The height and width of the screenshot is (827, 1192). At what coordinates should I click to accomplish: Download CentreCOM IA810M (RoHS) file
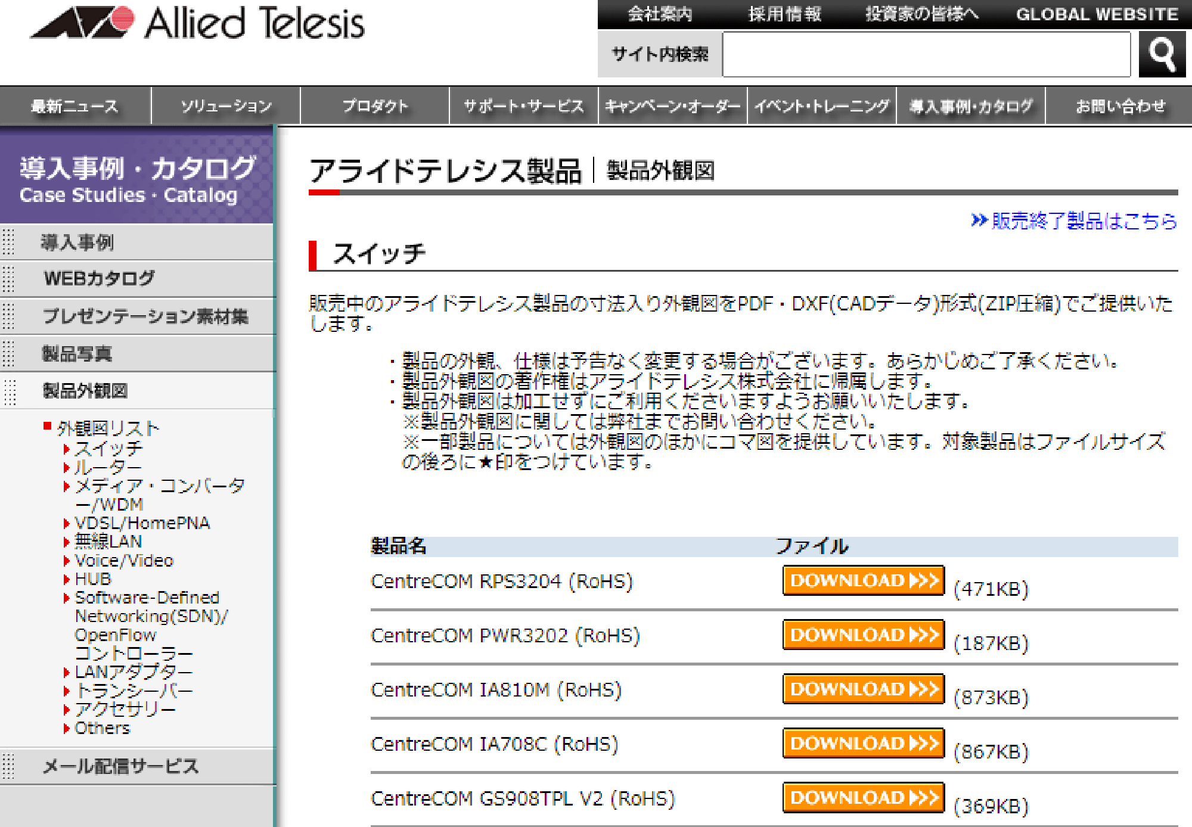tap(864, 689)
